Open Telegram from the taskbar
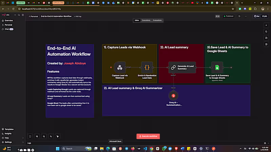Screen dimensions: 271x152 (x=126, y=149)
